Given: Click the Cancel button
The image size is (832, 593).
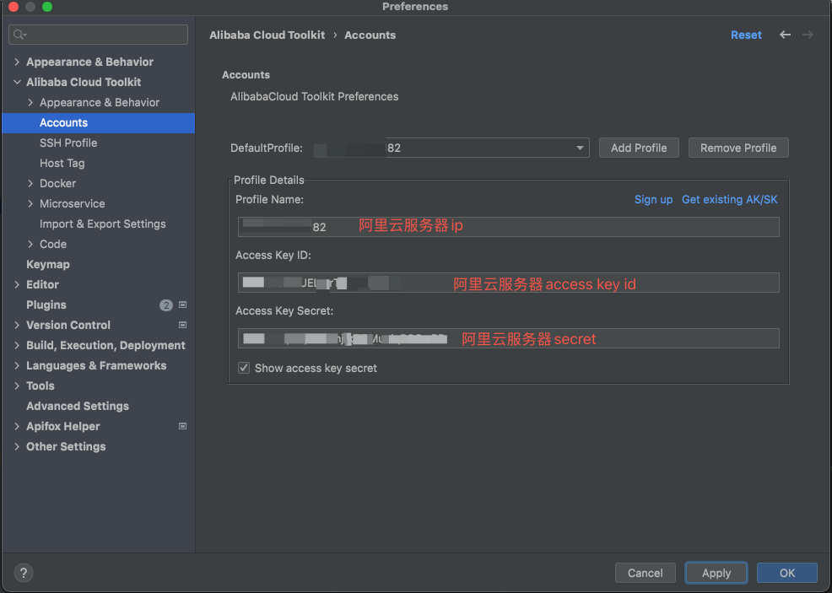Looking at the screenshot, I should [646, 573].
